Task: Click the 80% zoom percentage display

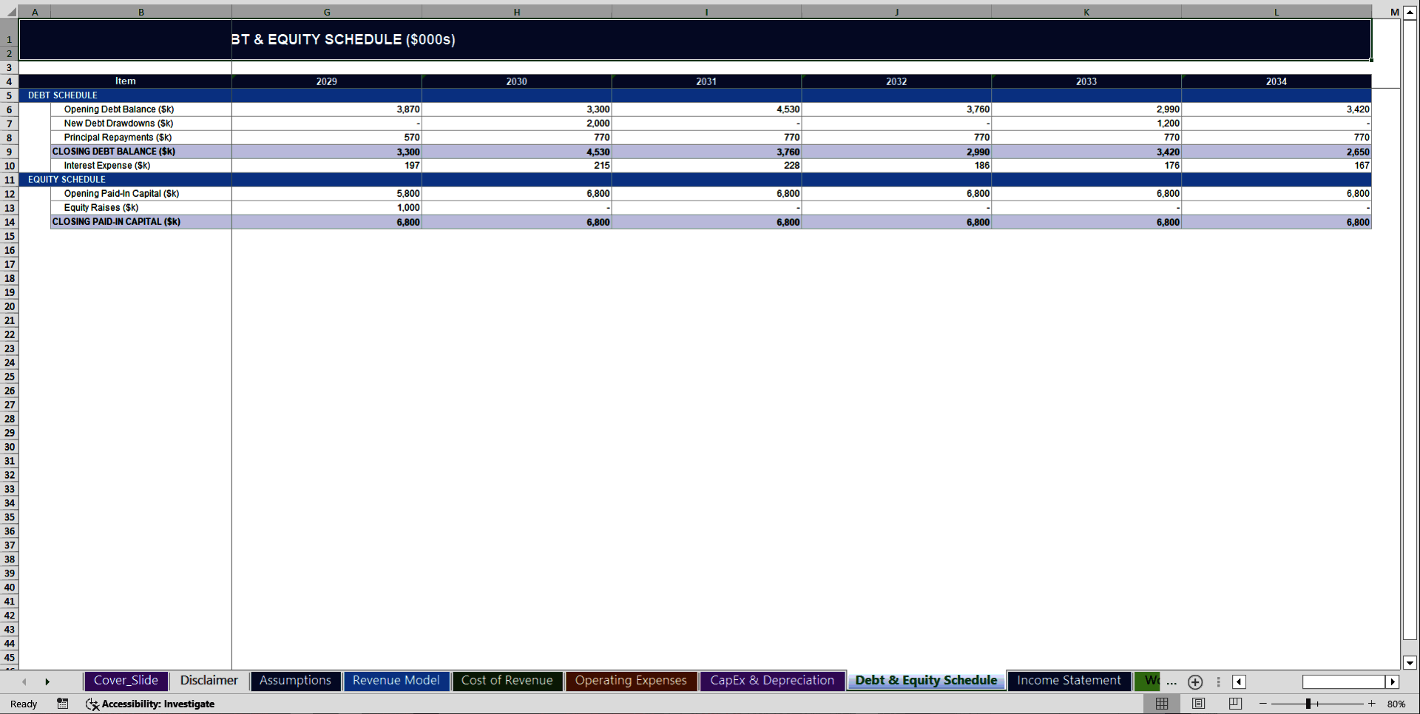Action: (x=1398, y=704)
